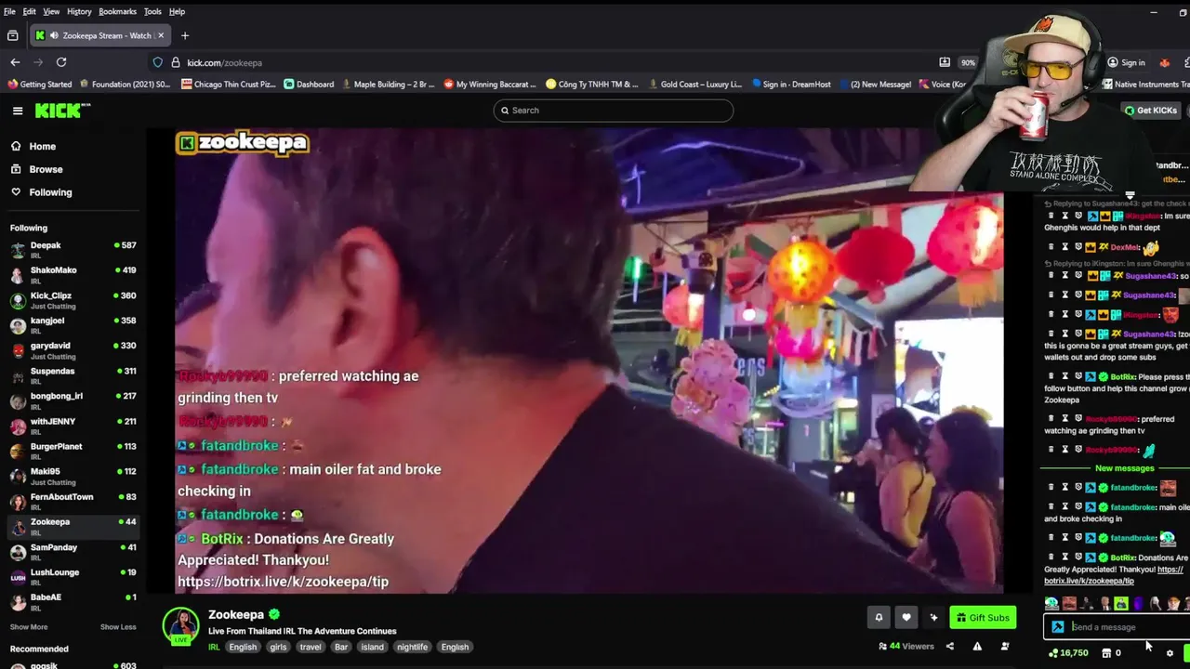Open the hamburger sidebar menu
Viewport: 1190px width, 669px height.
[x=18, y=111]
